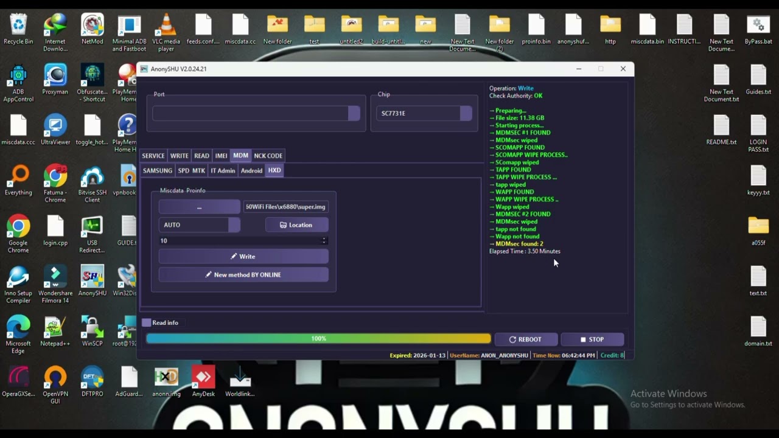
Task: Open AnonySHU desktop shortcut
Action: (x=93, y=281)
